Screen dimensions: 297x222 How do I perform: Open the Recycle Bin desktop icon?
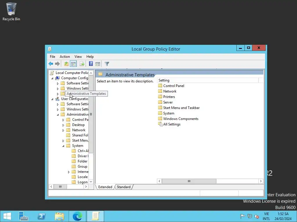11,12
